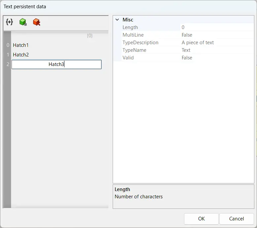Select the Valid property label
257x228 pixels.
[128, 58]
